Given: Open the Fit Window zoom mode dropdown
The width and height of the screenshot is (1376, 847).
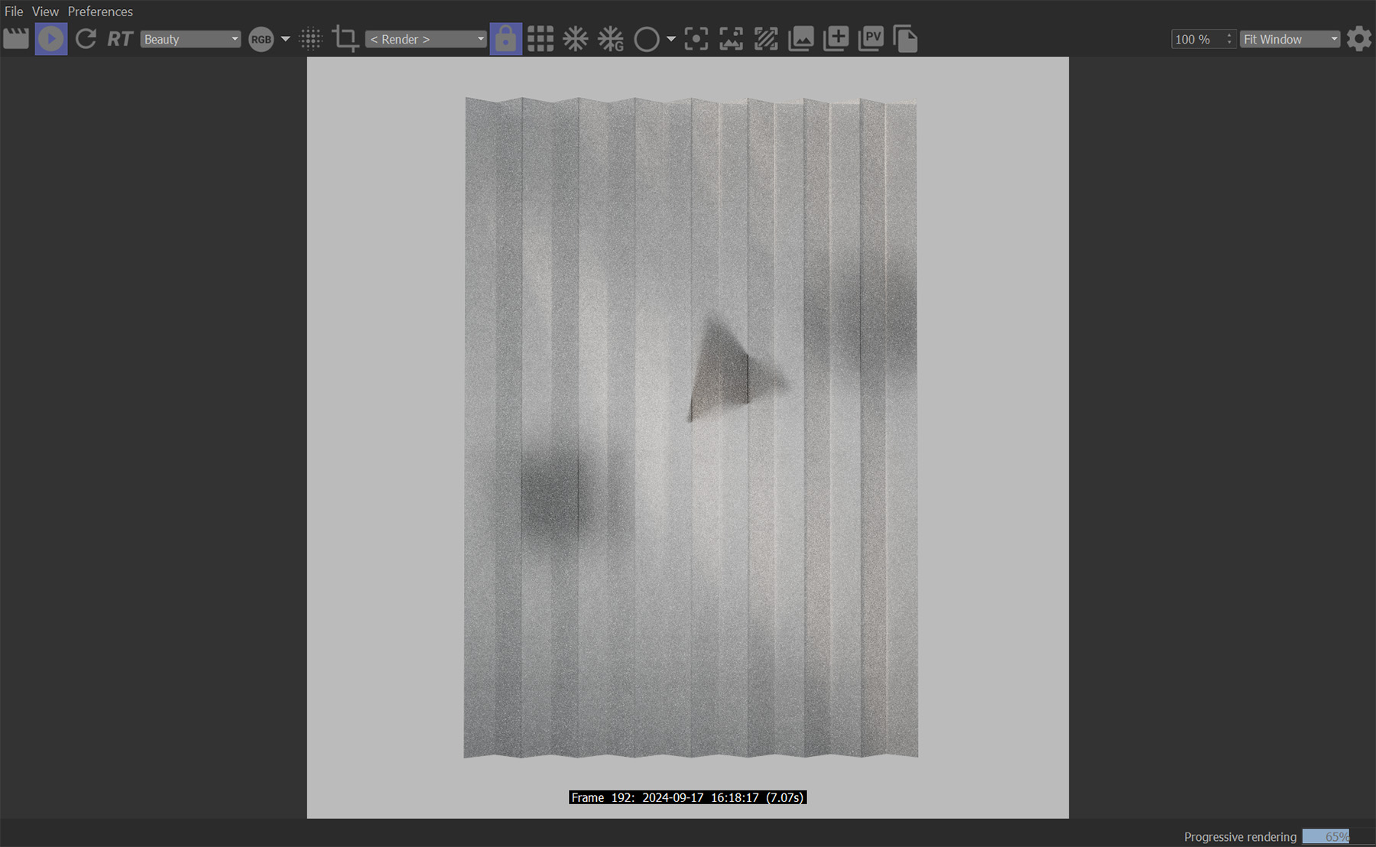Looking at the screenshot, I should pyautogui.click(x=1289, y=38).
